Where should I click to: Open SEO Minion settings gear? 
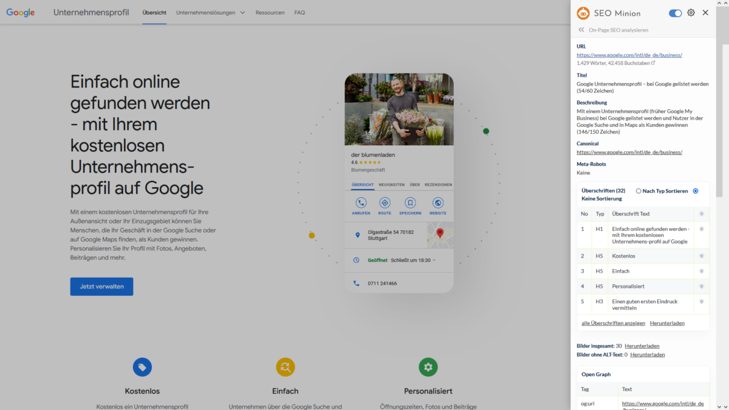click(691, 13)
